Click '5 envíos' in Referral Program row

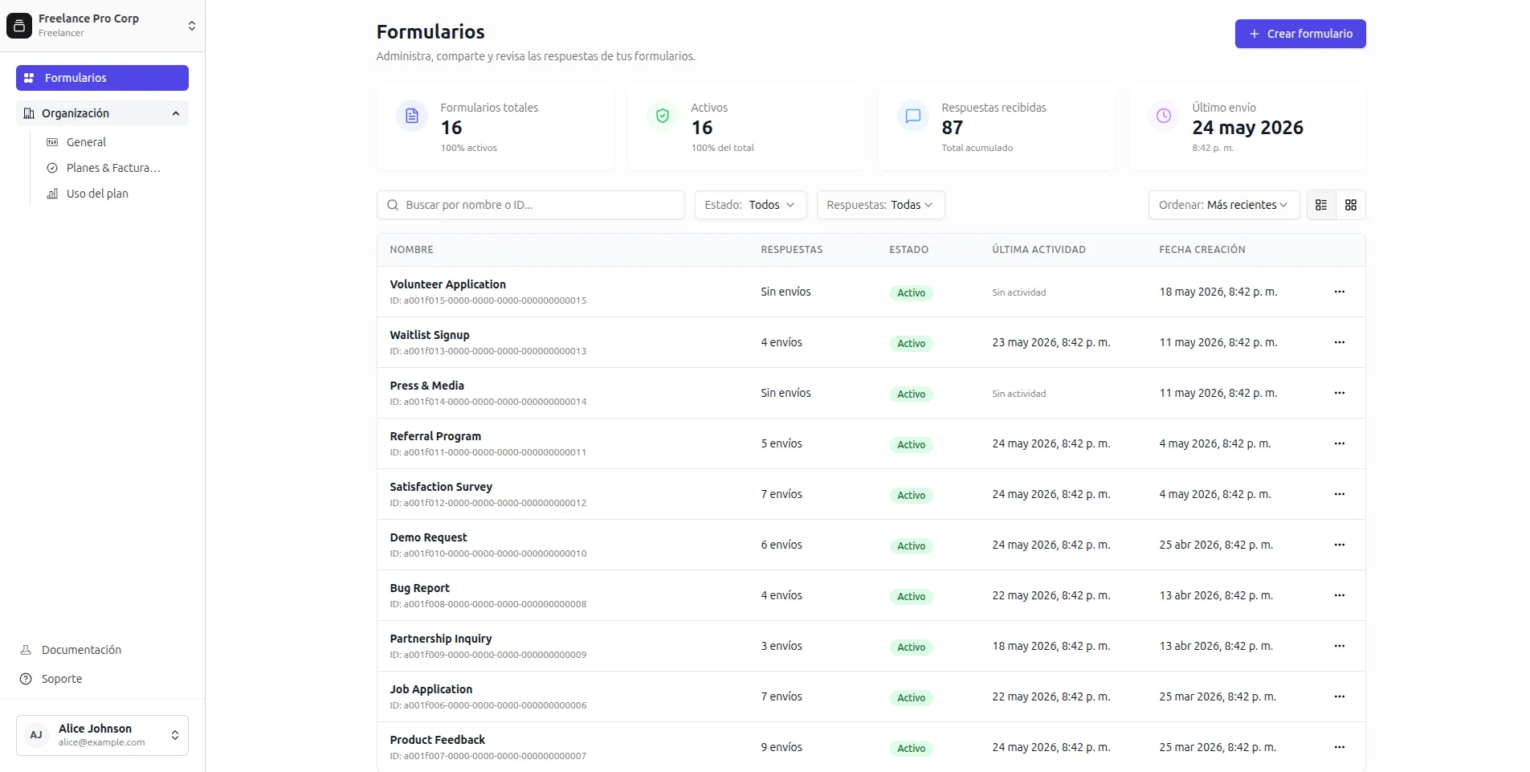pos(781,443)
